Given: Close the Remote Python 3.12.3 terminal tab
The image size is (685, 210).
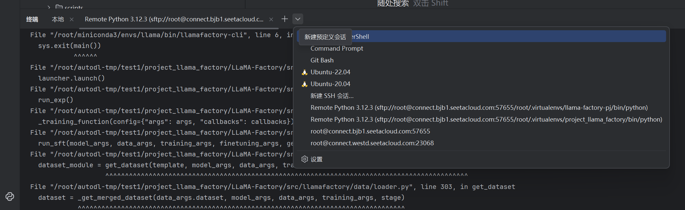Looking at the screenshot, I should pyautogui.click(x=271, y=19).
